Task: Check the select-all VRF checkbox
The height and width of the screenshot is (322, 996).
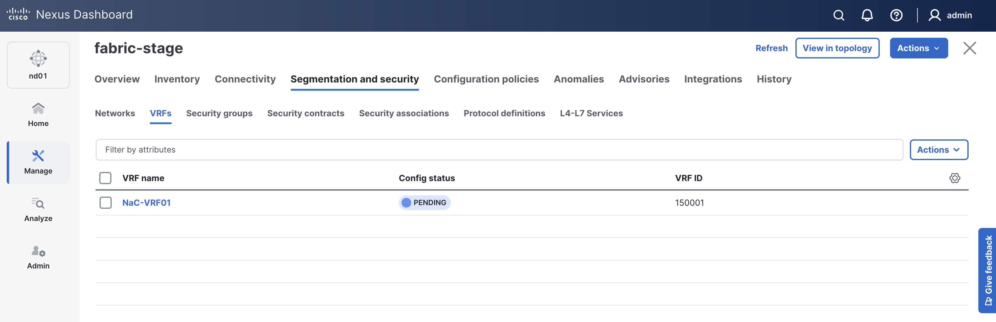Action: coord(105,178)
